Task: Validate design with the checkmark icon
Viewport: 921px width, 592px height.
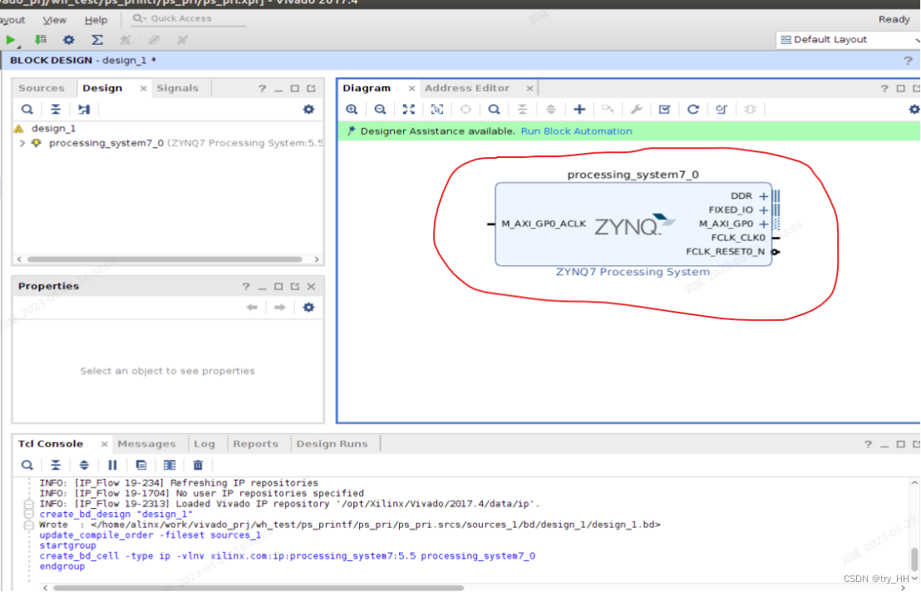Action: tap(664, 109)
